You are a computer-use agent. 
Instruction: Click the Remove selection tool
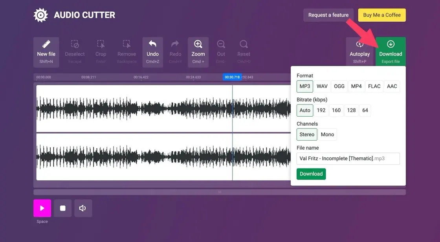(126, 52)
